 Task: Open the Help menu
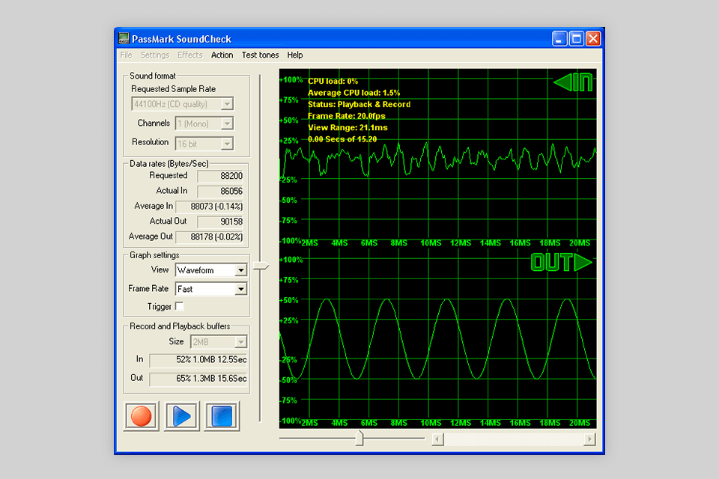coord(295,55)
